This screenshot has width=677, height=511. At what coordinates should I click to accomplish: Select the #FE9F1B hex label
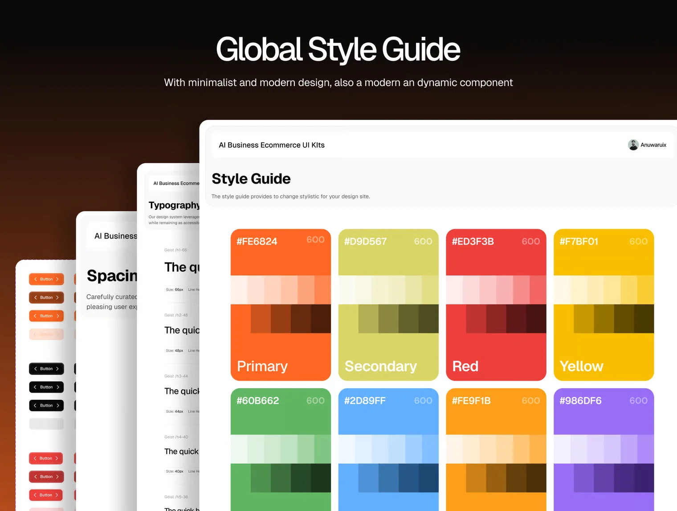[471, 401]
